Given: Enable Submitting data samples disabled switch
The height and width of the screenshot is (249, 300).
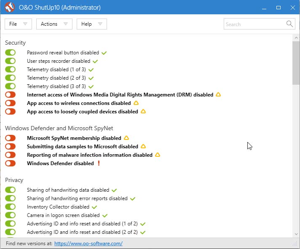Looking at the screenshot, I should click(11, 146).
